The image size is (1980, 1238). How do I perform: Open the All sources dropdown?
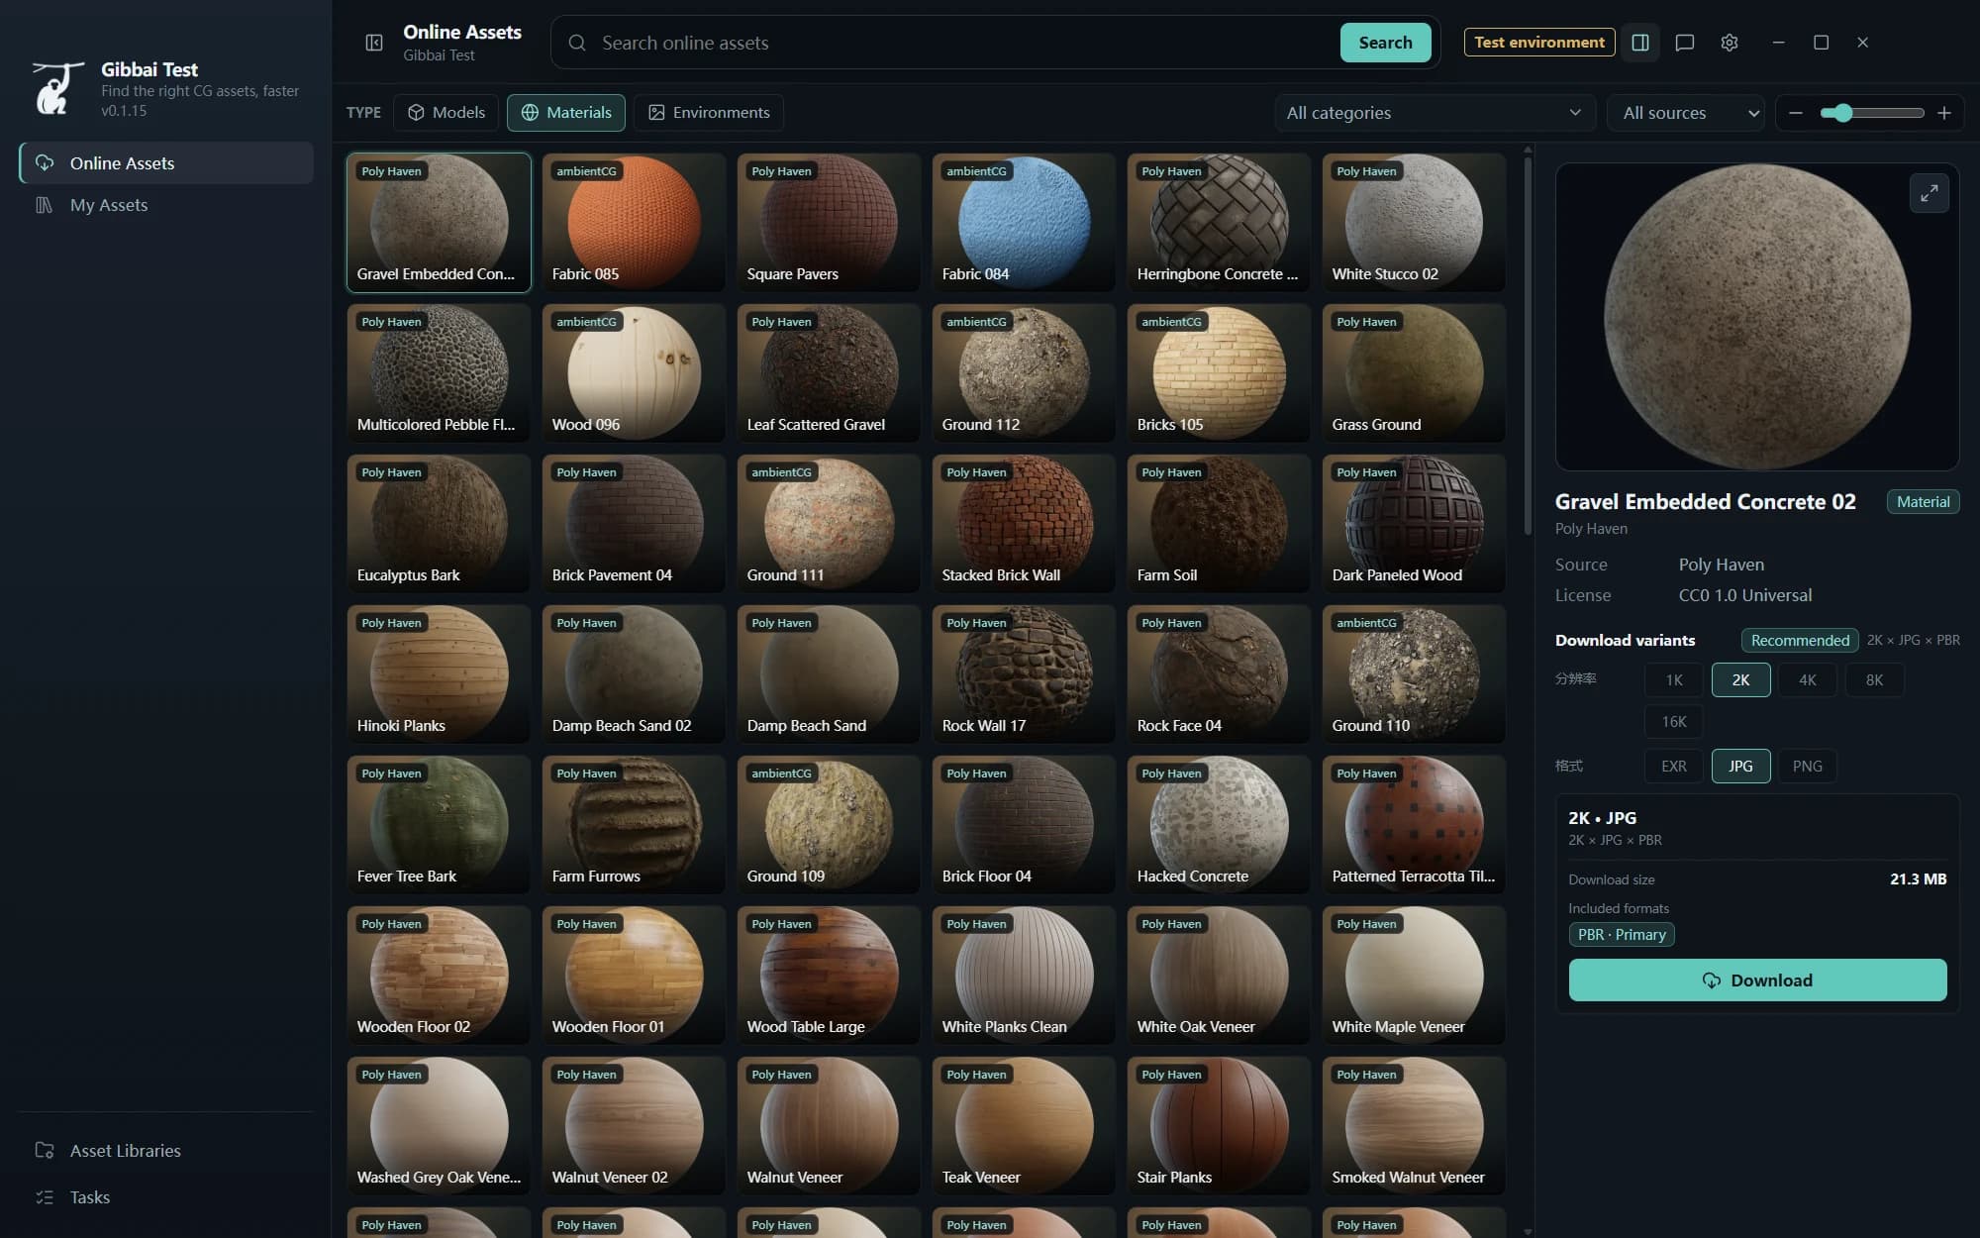tap(1687, 113)
